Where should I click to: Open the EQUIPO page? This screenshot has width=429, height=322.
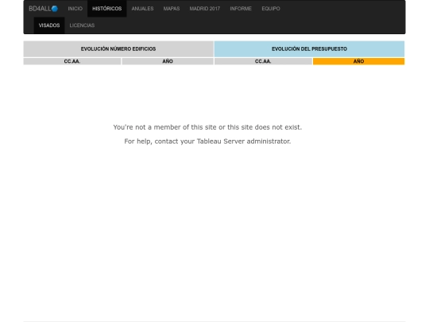click(x=271, y=9)
